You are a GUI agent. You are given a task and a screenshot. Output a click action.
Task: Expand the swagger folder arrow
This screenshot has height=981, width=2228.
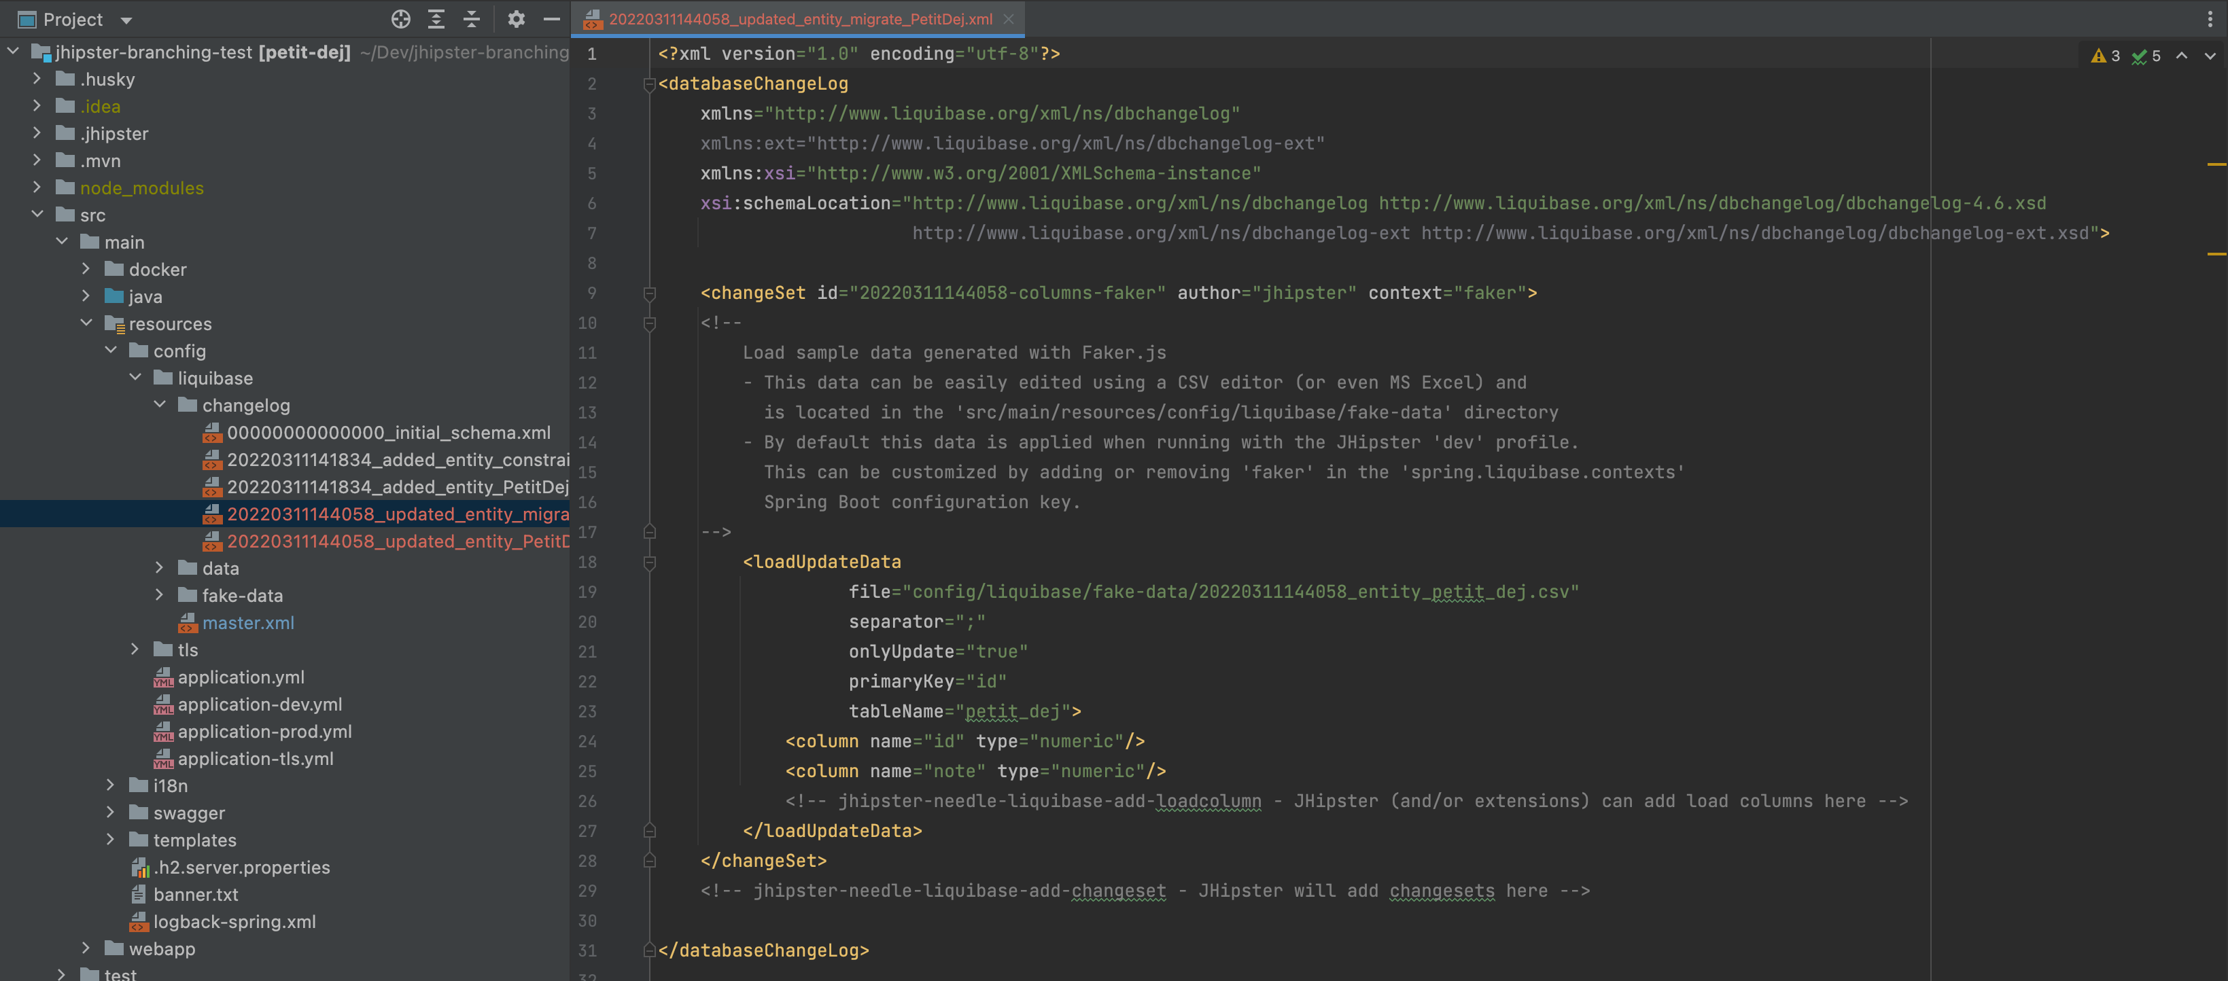pos(110,813)
